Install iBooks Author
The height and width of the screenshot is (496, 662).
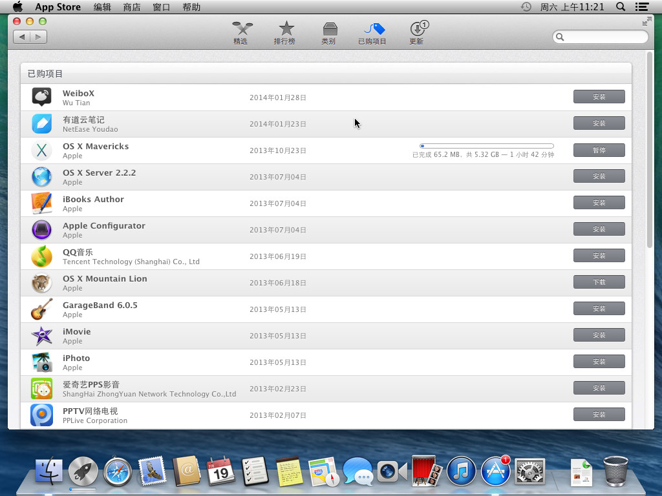(599, 202)
